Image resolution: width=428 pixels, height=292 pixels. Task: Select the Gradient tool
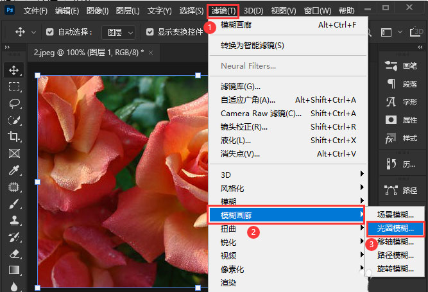(x=14, y=270)
